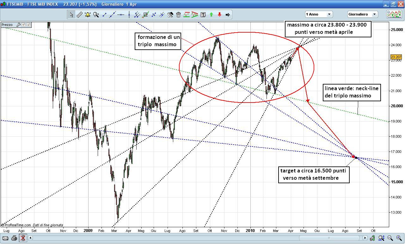Select the extended trend line tool
405x244 pixels.
113,15
